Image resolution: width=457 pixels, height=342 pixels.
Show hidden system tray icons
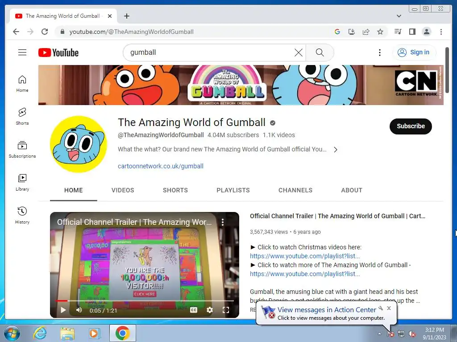[379, 334]
